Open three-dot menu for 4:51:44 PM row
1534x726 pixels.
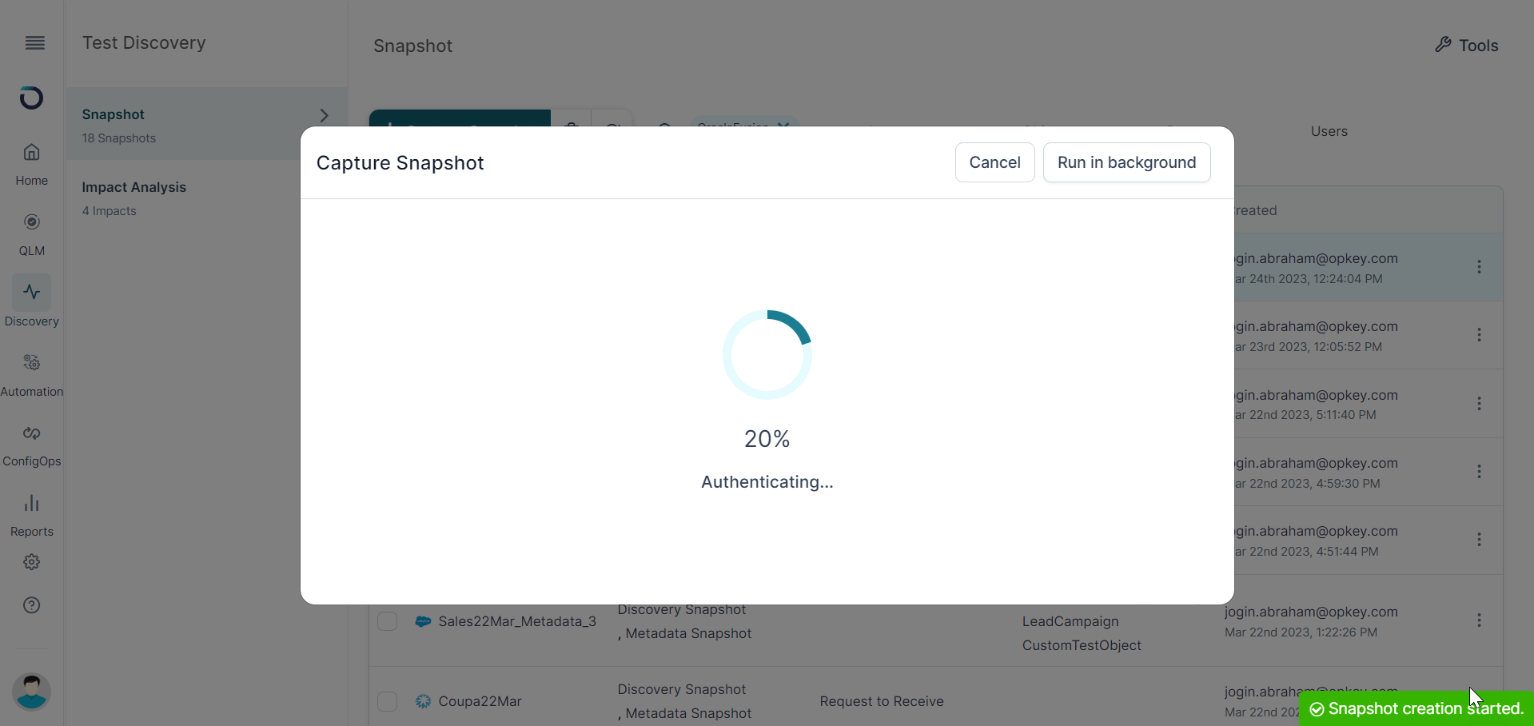1479,540
